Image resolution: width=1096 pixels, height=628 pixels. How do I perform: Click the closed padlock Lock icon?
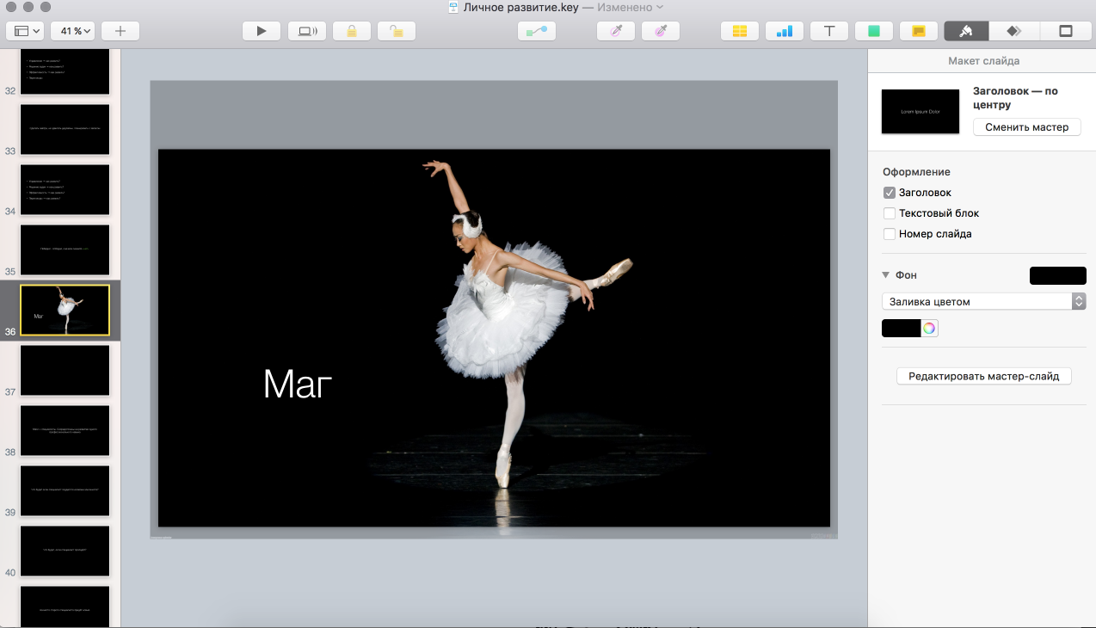coord(352,31)
